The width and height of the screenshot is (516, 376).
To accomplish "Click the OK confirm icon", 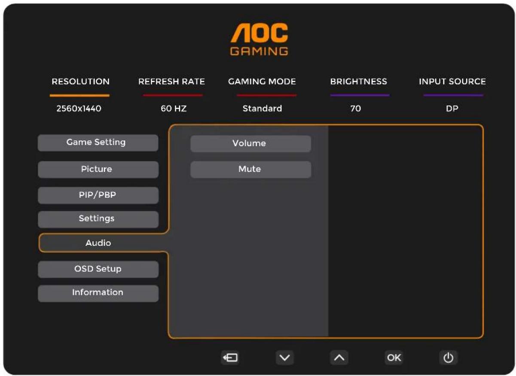I will click(394, 358).
